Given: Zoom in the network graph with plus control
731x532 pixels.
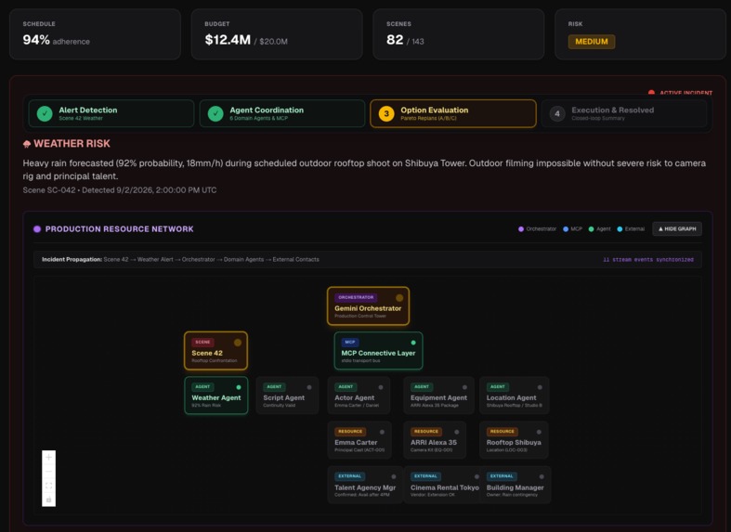Looking at the screenshot, I should [48, 458].
